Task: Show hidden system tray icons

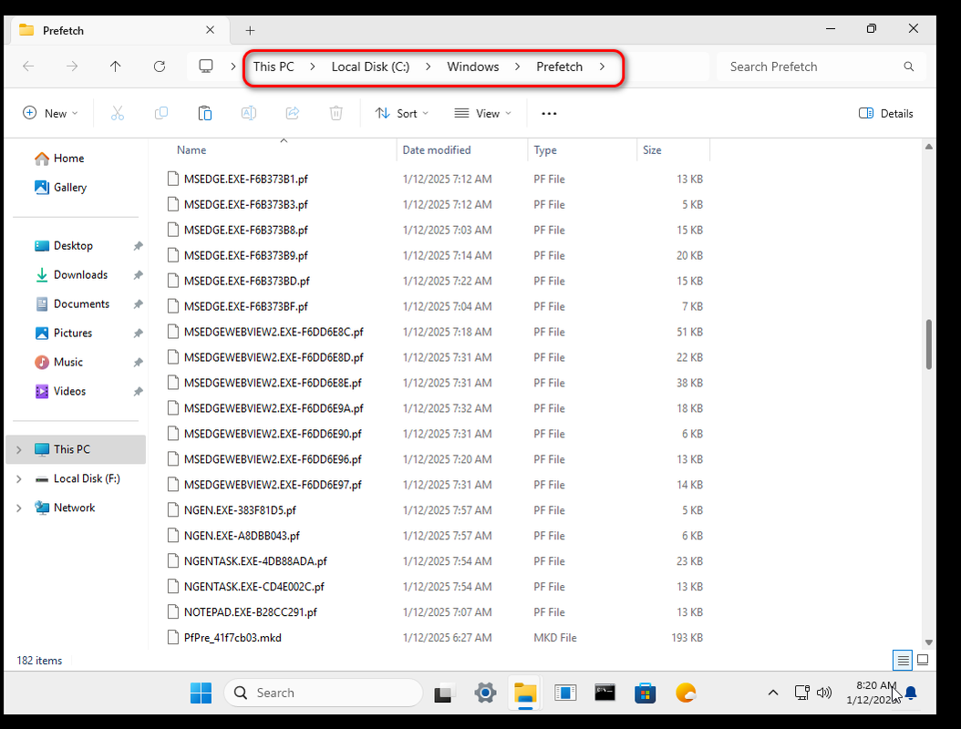Action: (773, 693)
